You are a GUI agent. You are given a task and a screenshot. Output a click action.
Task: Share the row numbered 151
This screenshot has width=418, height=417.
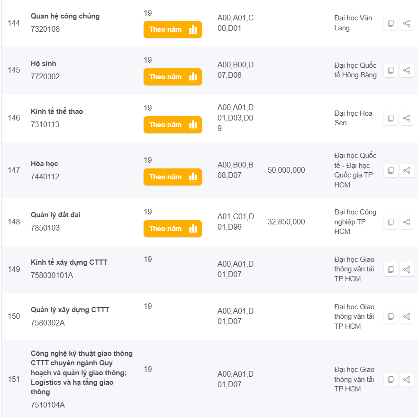tap(407, 380)
